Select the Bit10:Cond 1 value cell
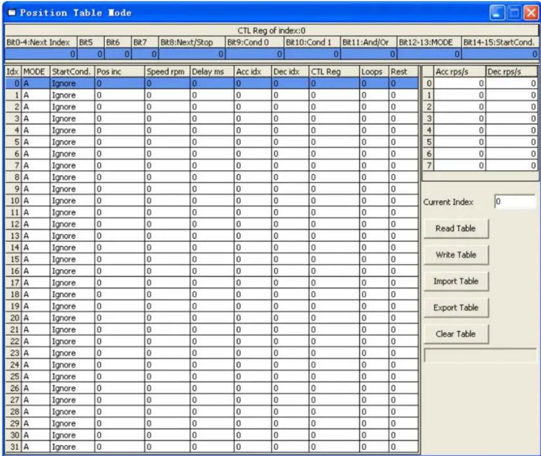Image resolution: width=541 pixels, height=456 pixels. click(312, 54)
